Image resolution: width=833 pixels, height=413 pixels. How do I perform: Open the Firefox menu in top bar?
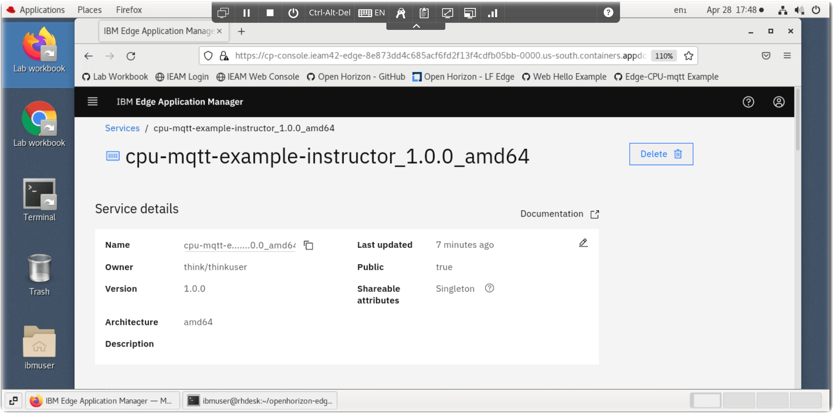129,10
